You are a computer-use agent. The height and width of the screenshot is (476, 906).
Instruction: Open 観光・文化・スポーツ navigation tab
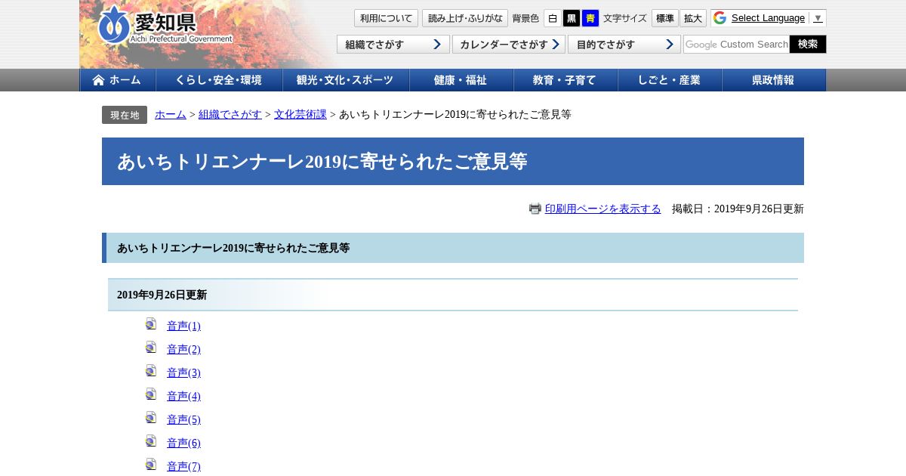346,80
